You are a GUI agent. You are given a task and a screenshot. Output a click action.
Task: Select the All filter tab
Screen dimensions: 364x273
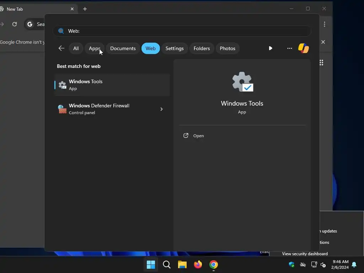[76, 48]
